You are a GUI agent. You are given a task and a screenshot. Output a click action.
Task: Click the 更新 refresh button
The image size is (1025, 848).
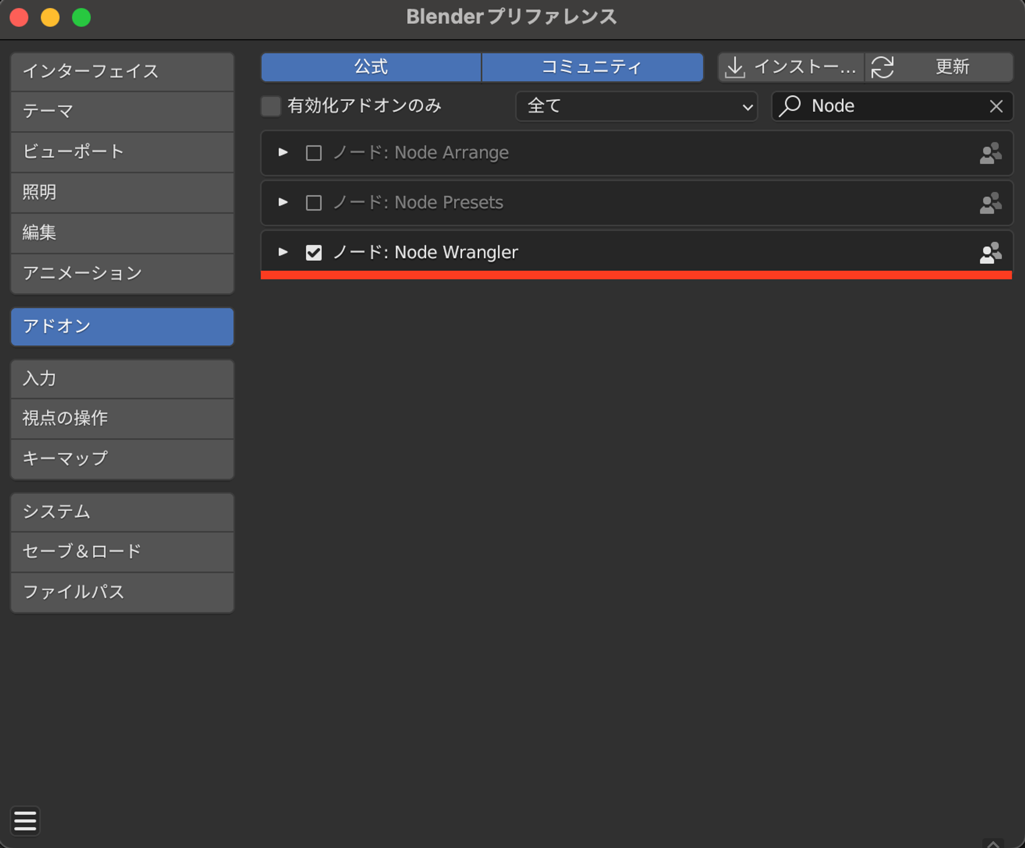[x=939, y=67]
